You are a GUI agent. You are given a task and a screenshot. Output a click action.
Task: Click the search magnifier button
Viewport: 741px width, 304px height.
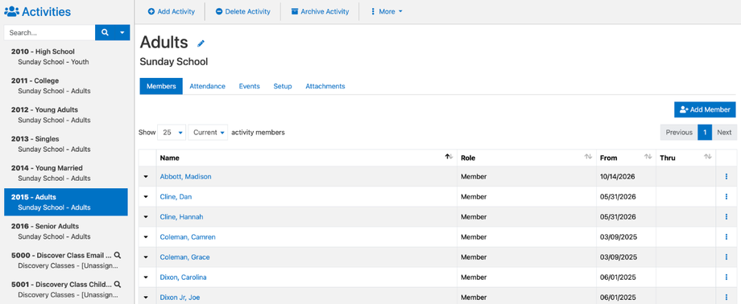(105, 32)
